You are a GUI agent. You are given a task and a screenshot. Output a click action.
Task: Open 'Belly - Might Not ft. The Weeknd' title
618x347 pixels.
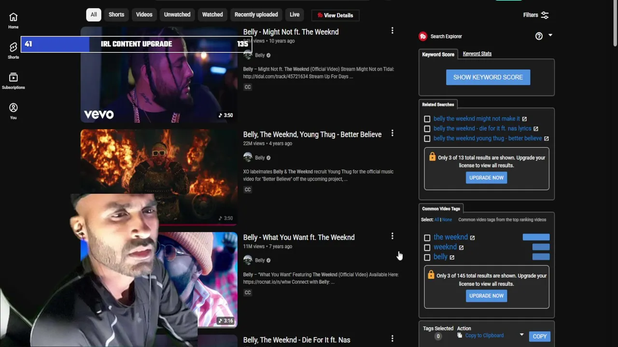tap(291, 32)
